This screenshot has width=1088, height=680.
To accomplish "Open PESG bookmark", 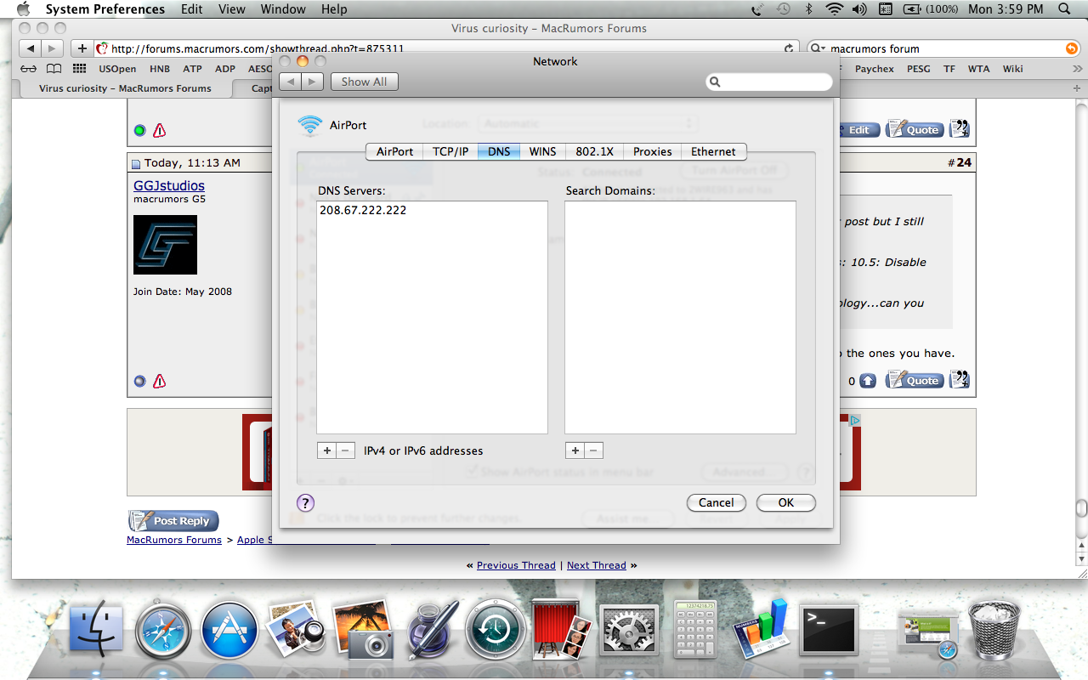I will point(919,69).
